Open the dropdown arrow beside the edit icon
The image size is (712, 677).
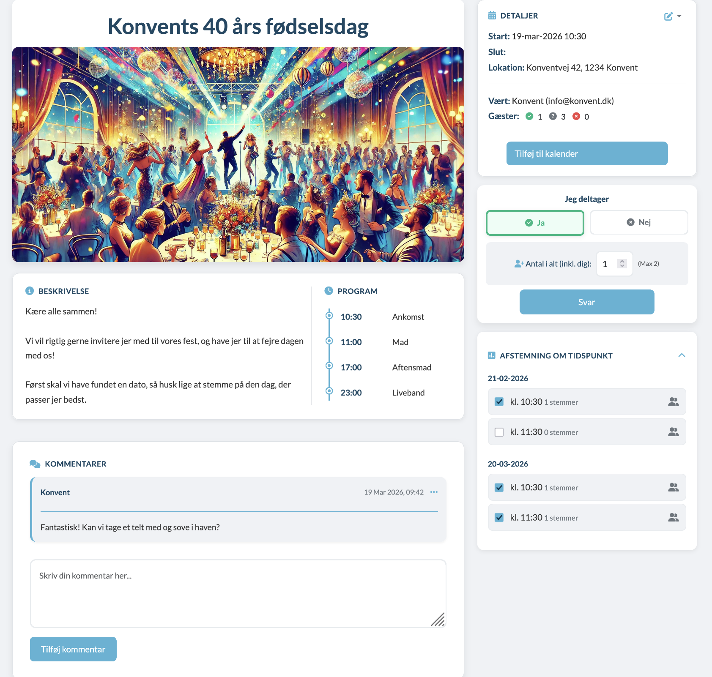coord(679,16)
